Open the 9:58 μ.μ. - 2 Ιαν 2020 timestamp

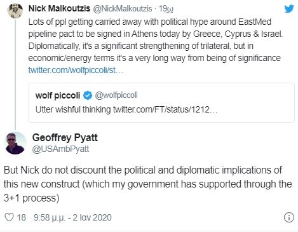click(x=72, y=217)
